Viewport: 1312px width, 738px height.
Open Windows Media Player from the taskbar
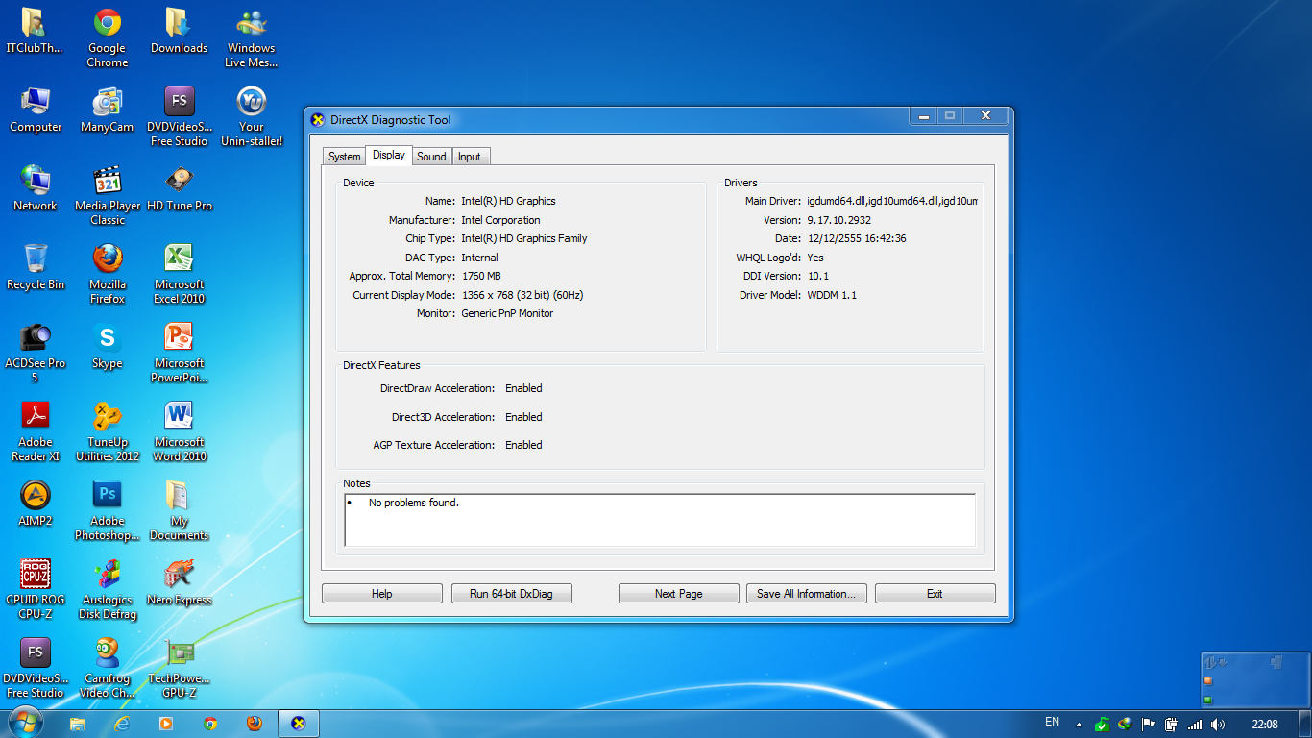(x=166, y=724)
